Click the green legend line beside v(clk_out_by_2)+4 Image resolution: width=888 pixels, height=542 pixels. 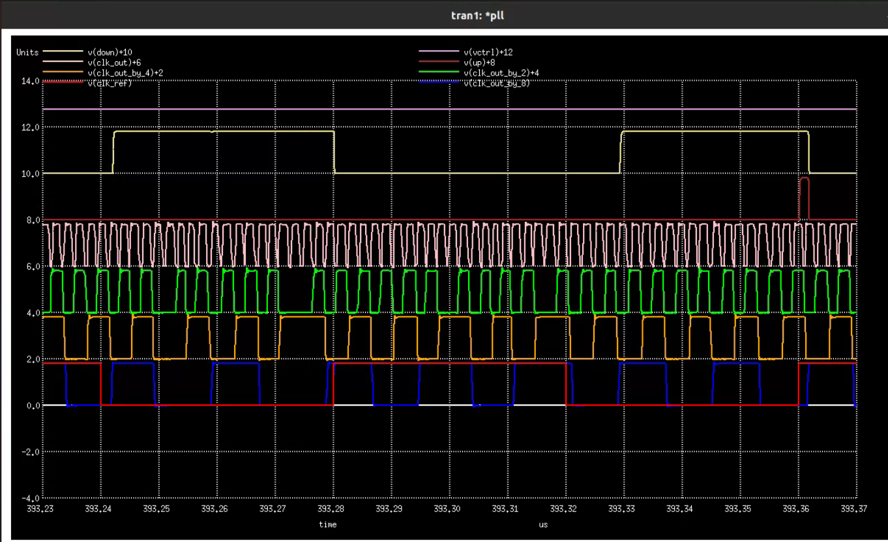439,73
